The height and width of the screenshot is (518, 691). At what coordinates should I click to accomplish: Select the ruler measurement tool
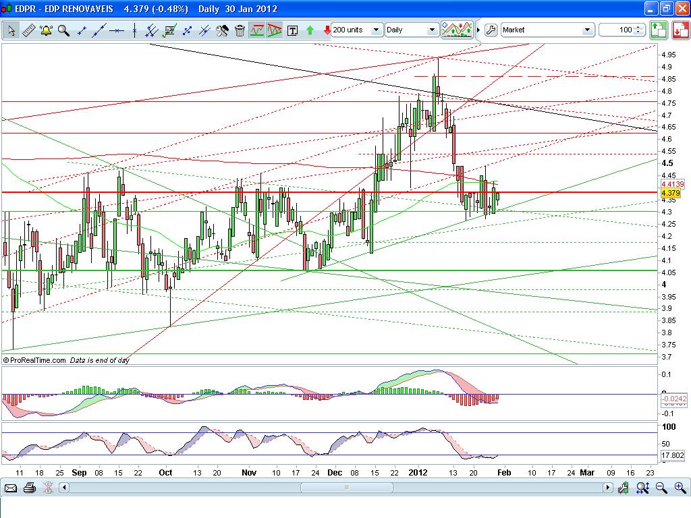28,30
